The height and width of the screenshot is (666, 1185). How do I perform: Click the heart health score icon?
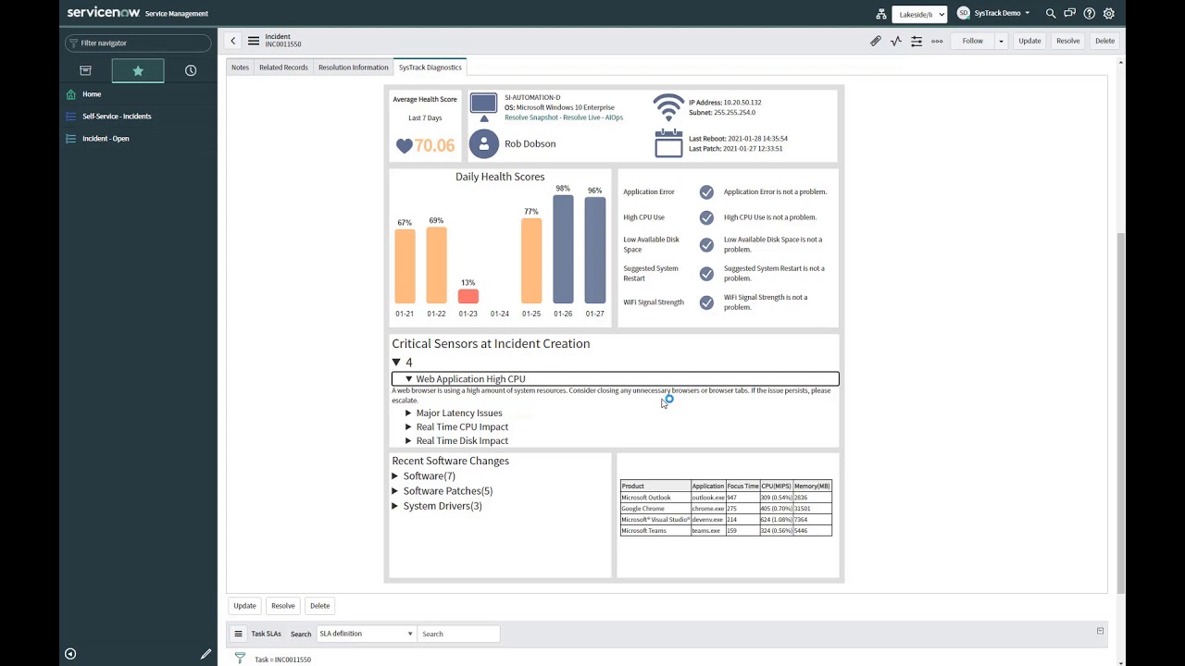click(405, 145)
